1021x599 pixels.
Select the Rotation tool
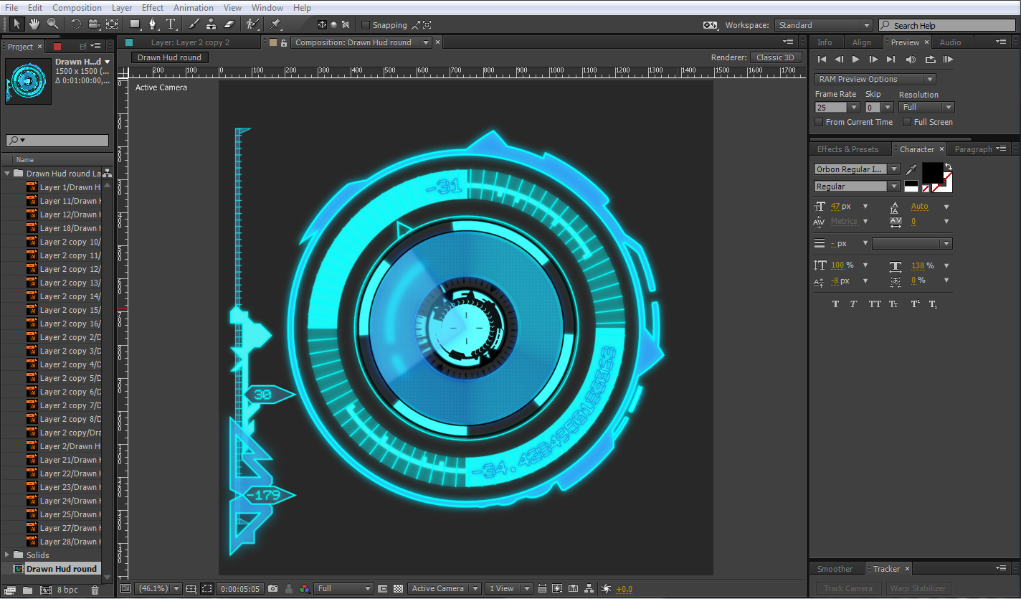(x=76, y=24)
